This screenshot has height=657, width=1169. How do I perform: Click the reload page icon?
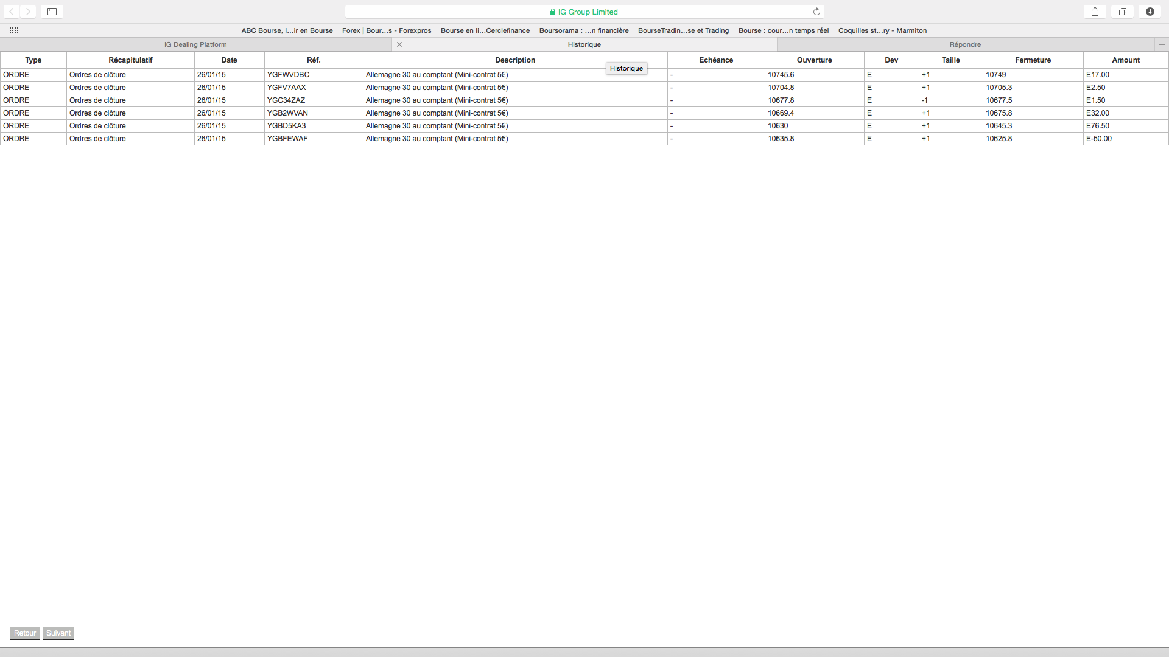pos(816,12)
